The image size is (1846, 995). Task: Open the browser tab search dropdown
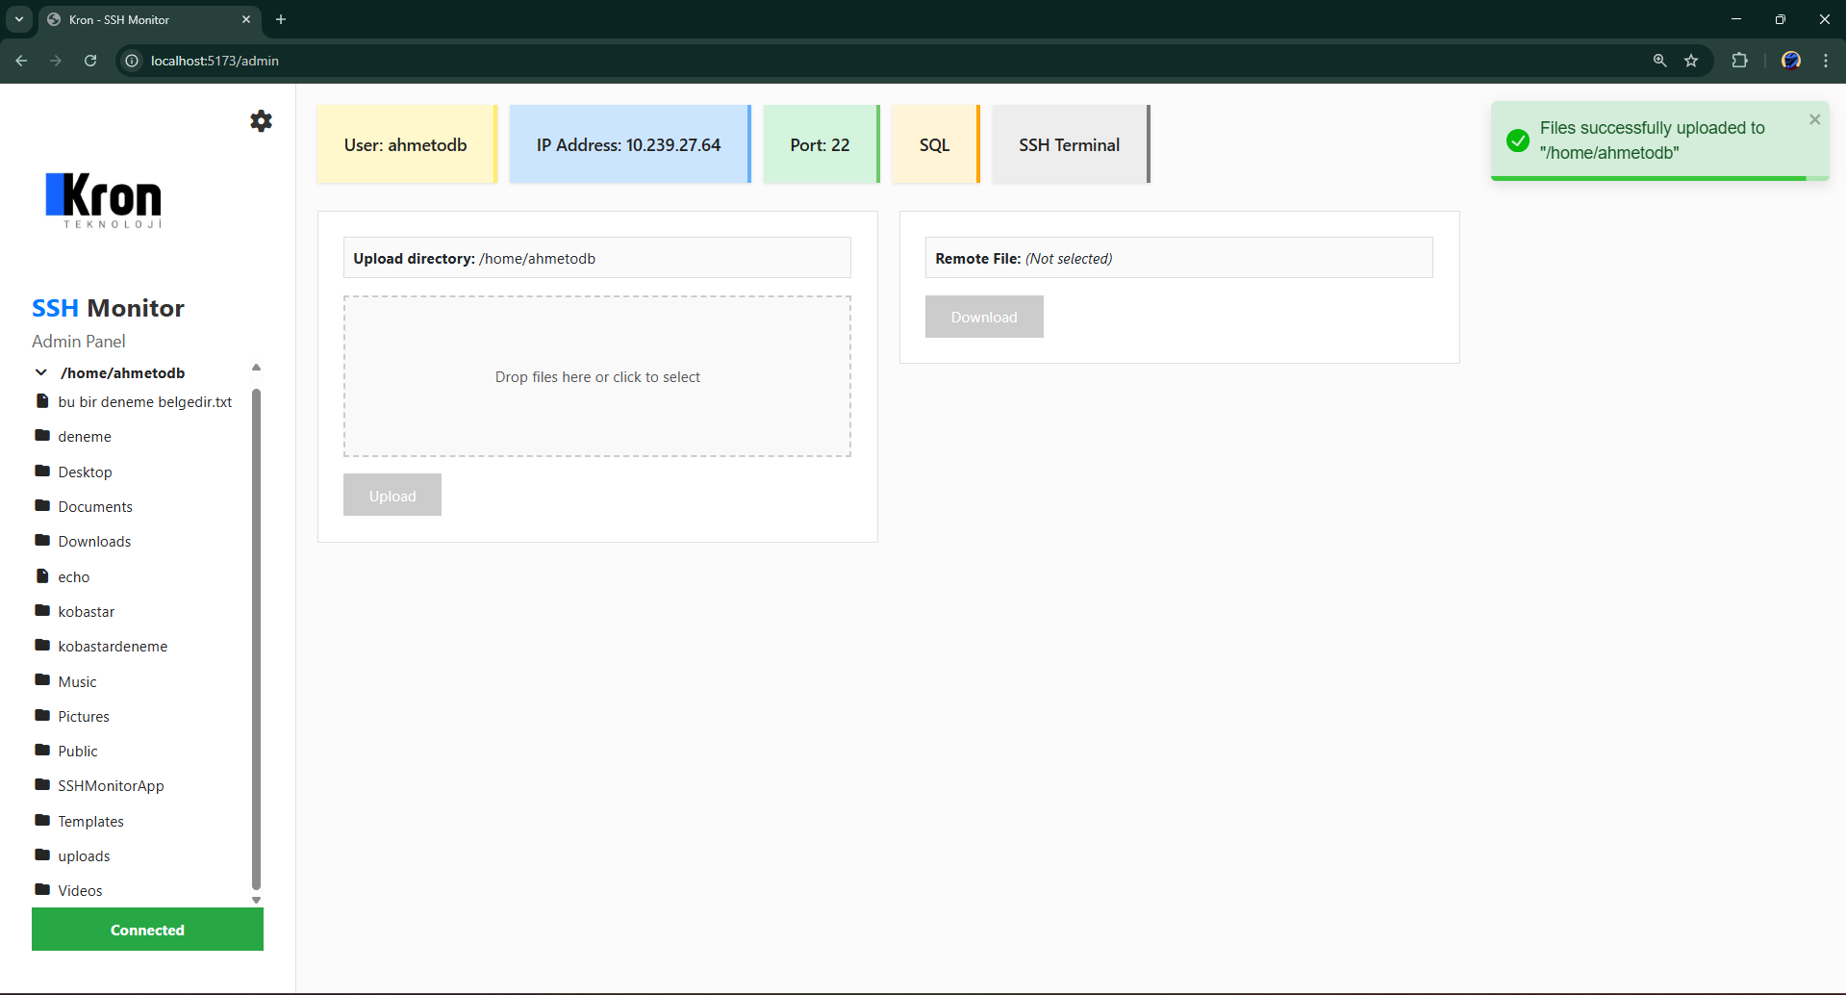(18, 19)
